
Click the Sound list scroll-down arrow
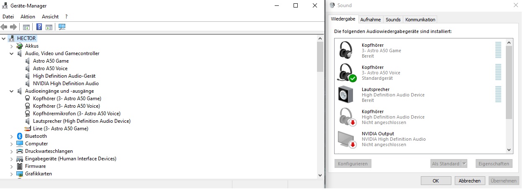[509, 150]
